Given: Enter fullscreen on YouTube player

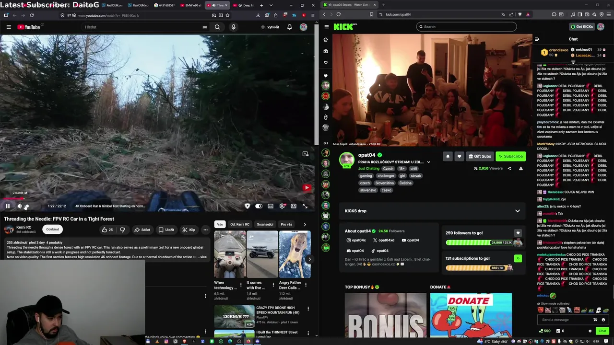Looking at the screenshot, I should [305, 206].
